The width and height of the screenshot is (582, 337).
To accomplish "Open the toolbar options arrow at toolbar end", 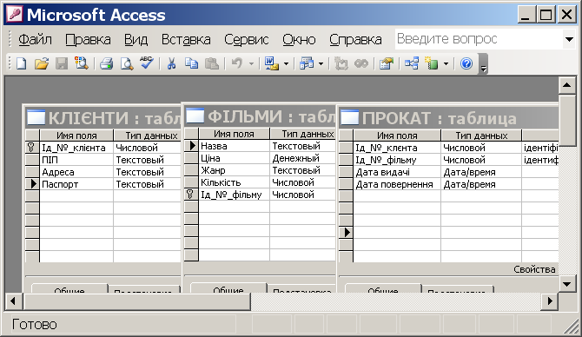I will click(483, 64).
